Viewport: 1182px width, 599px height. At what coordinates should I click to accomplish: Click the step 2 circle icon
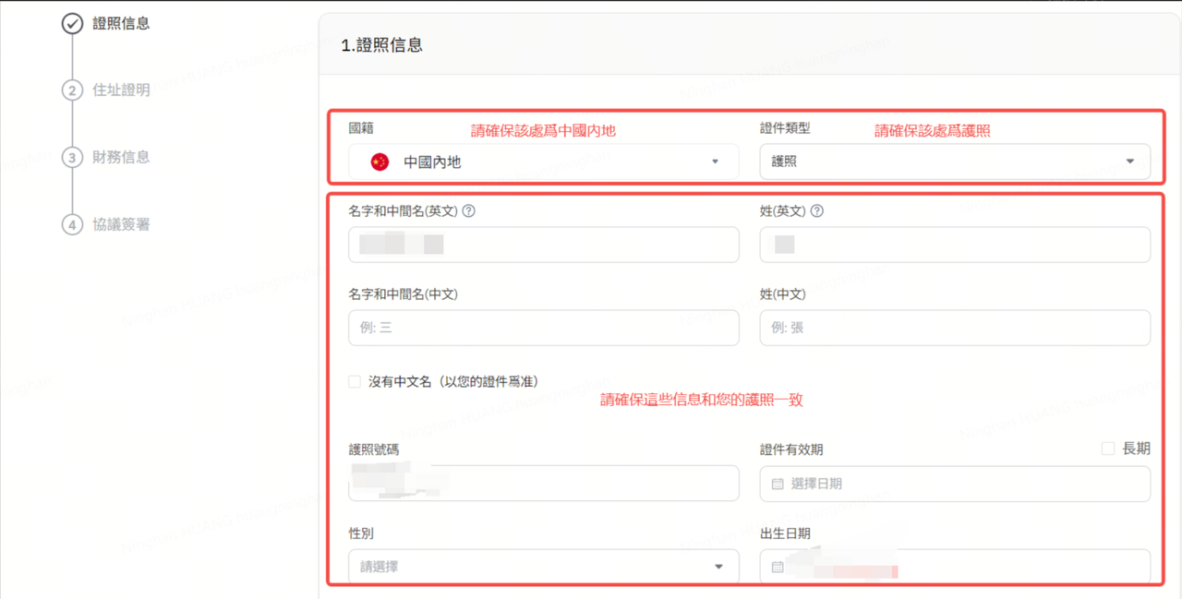coord(72,90)
